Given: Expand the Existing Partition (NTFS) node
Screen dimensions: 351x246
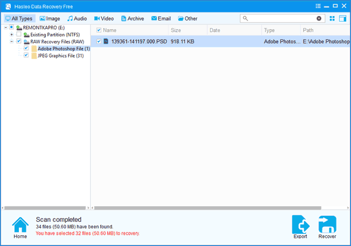Looking at the screenshot, I should [x=11, y=34].
